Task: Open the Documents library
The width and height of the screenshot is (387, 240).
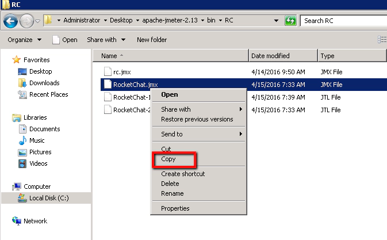Action: (x=44, y=129)
